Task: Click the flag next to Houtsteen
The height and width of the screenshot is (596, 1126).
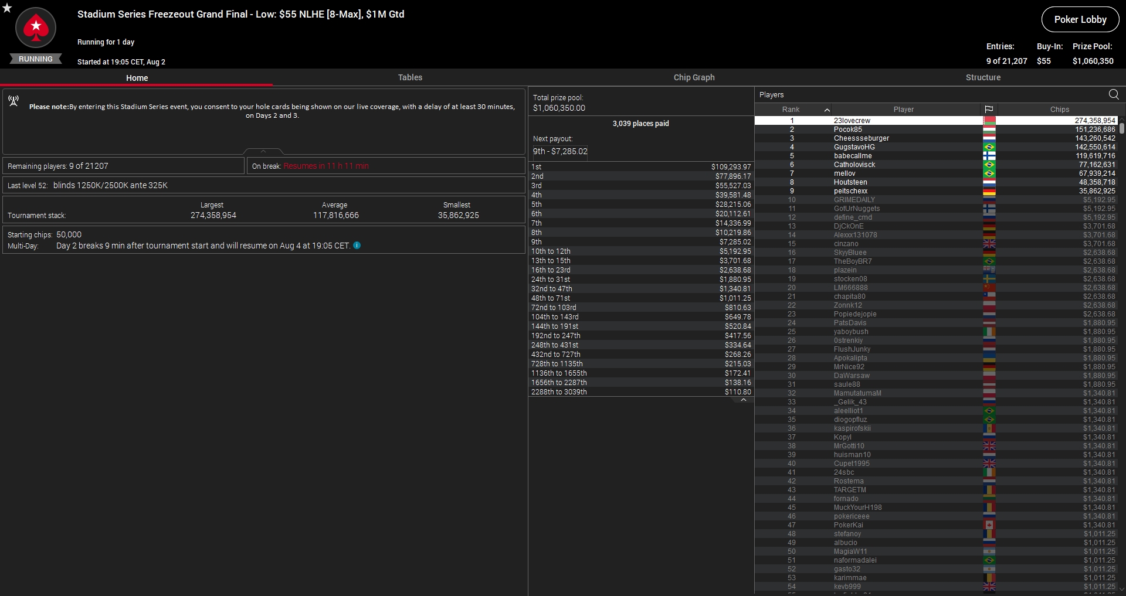Action: pos(989,182)
